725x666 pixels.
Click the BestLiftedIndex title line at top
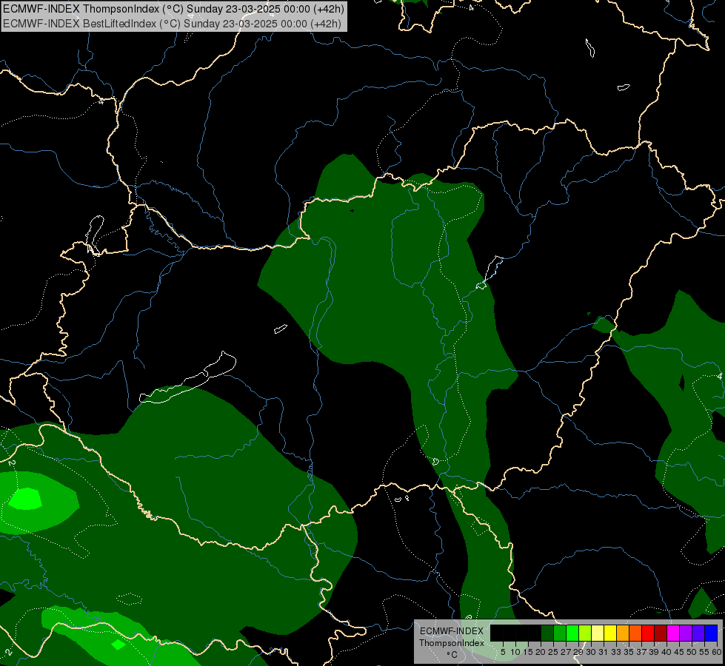pyautogui.click(x=172, y=24)
